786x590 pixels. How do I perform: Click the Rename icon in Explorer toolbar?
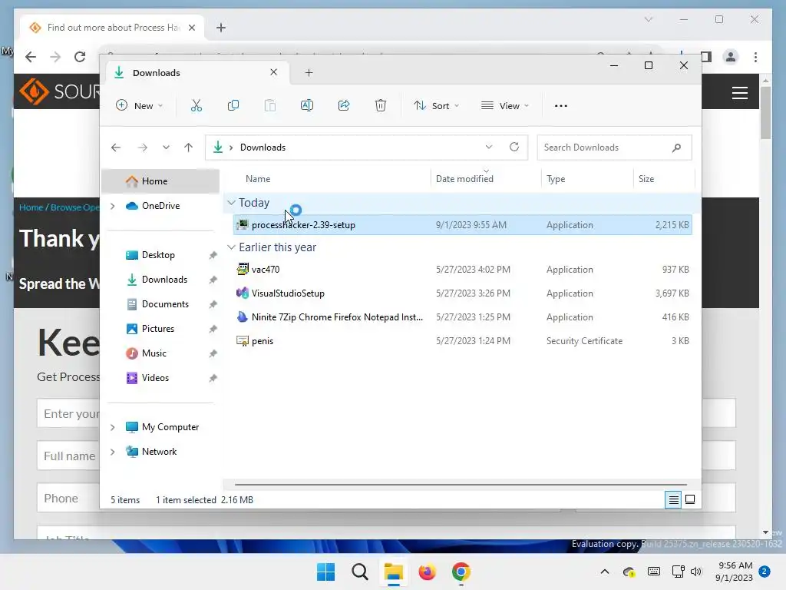[307, 106]
